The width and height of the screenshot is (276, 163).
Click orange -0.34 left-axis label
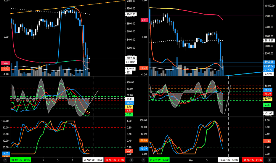click(x=6, y=69)
